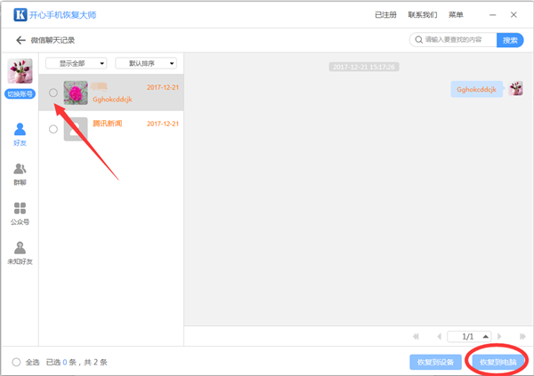Open the 群聊 group chat section
The image size is (534, 376).
pyautogui.click(x=20, y=173)
